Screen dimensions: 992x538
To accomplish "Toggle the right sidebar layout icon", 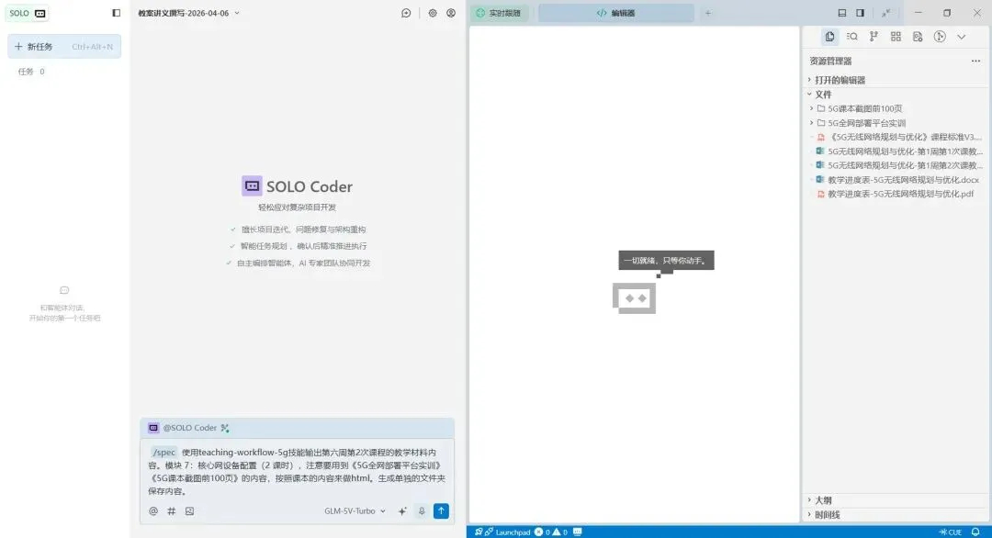I will click(861, 13).
